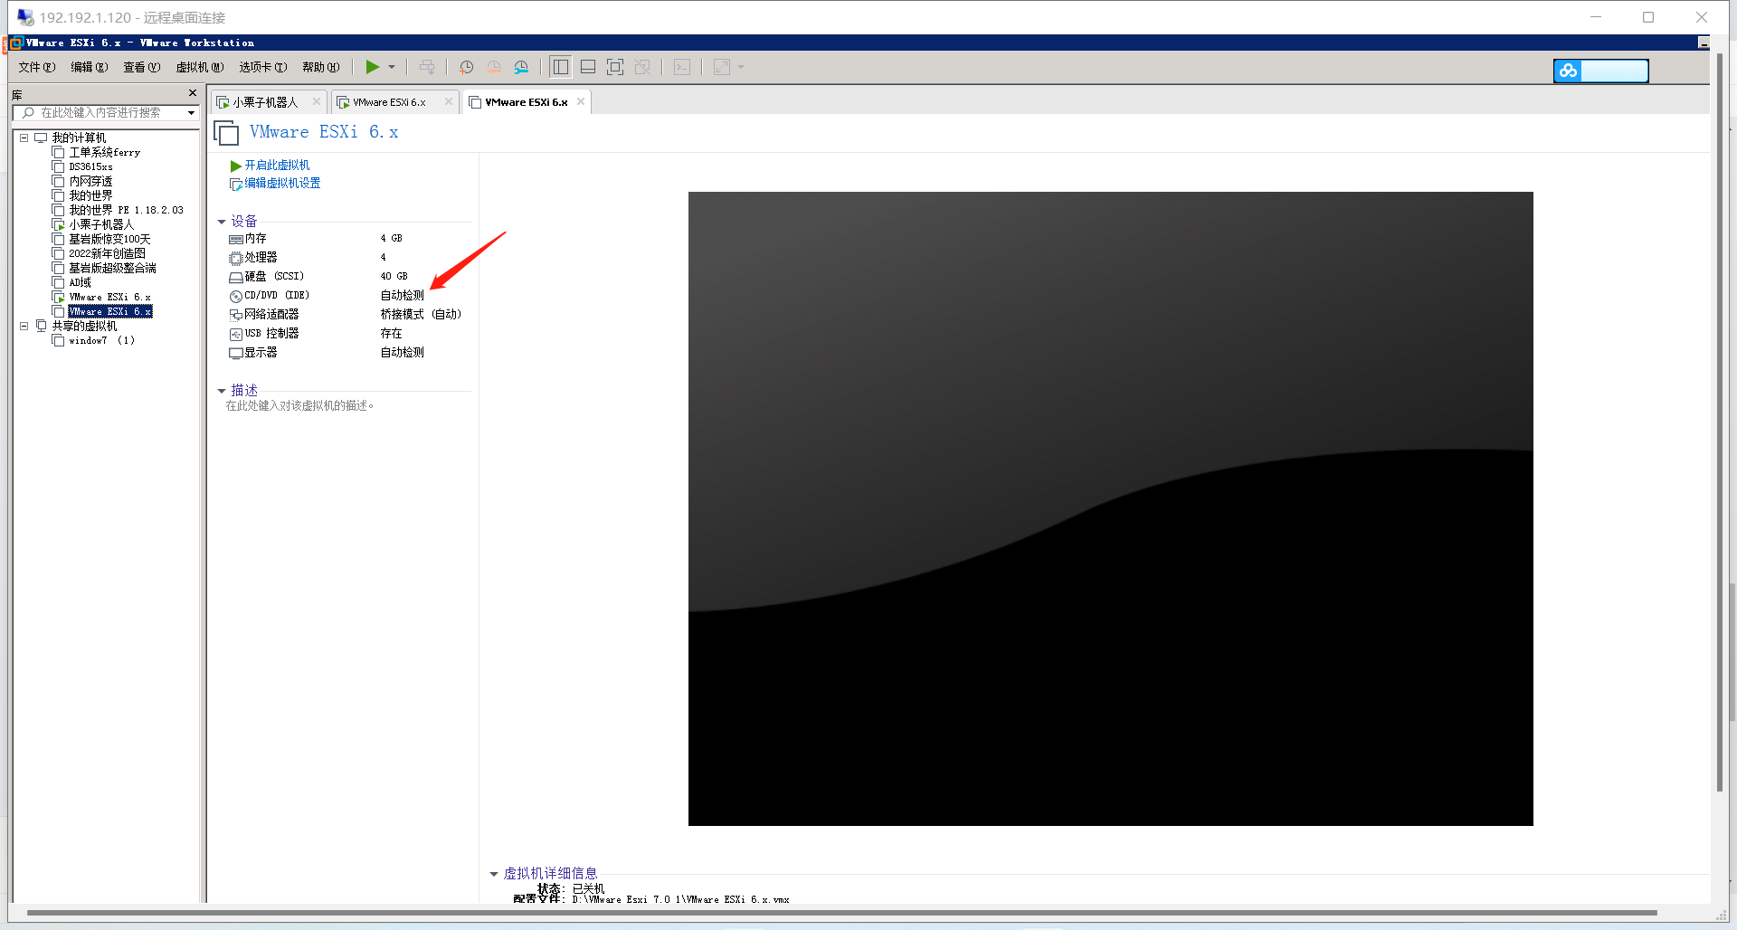Click the 网络适配器 device row

point(348,314)
